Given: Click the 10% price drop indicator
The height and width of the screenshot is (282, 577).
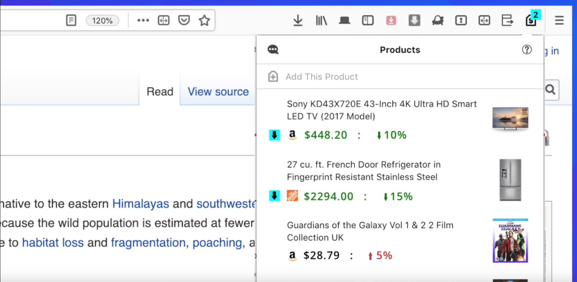Looking at the screenshot, I should pos(391,135).
